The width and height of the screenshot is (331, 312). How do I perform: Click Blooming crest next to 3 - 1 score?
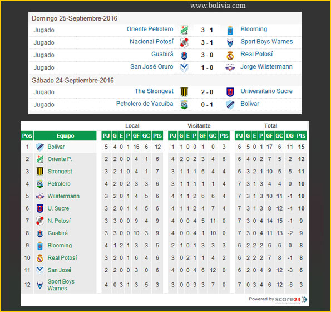230,30
